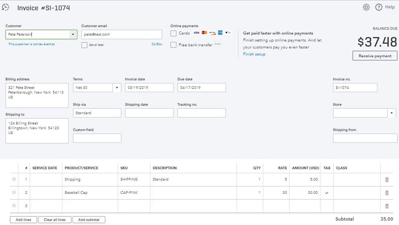Click the Help question mark icon
Screen dimensions: 399x225
point(379,7)
